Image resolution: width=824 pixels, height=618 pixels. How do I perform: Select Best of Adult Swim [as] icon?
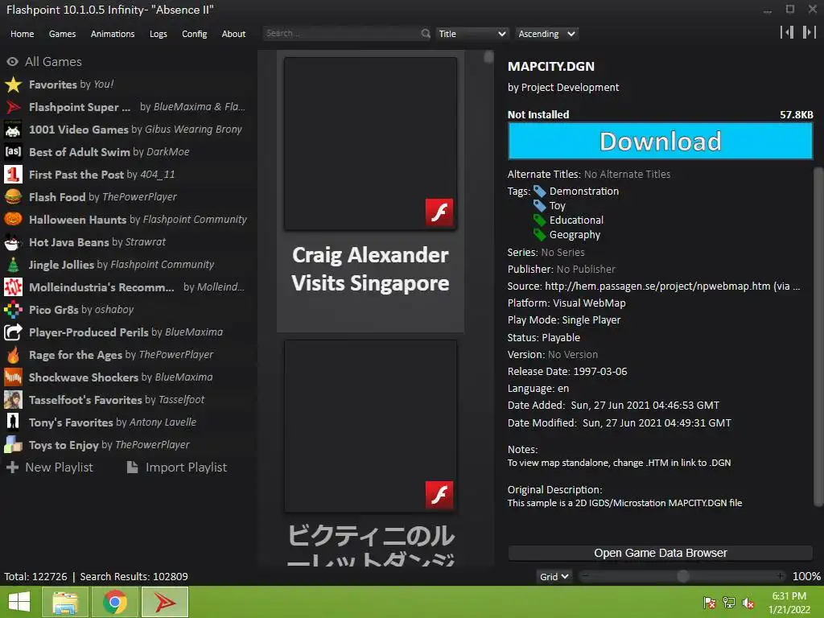coord(13,152)
